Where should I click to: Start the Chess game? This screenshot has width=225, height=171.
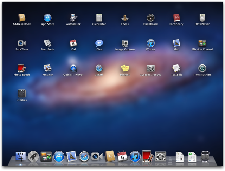(125, 18)
